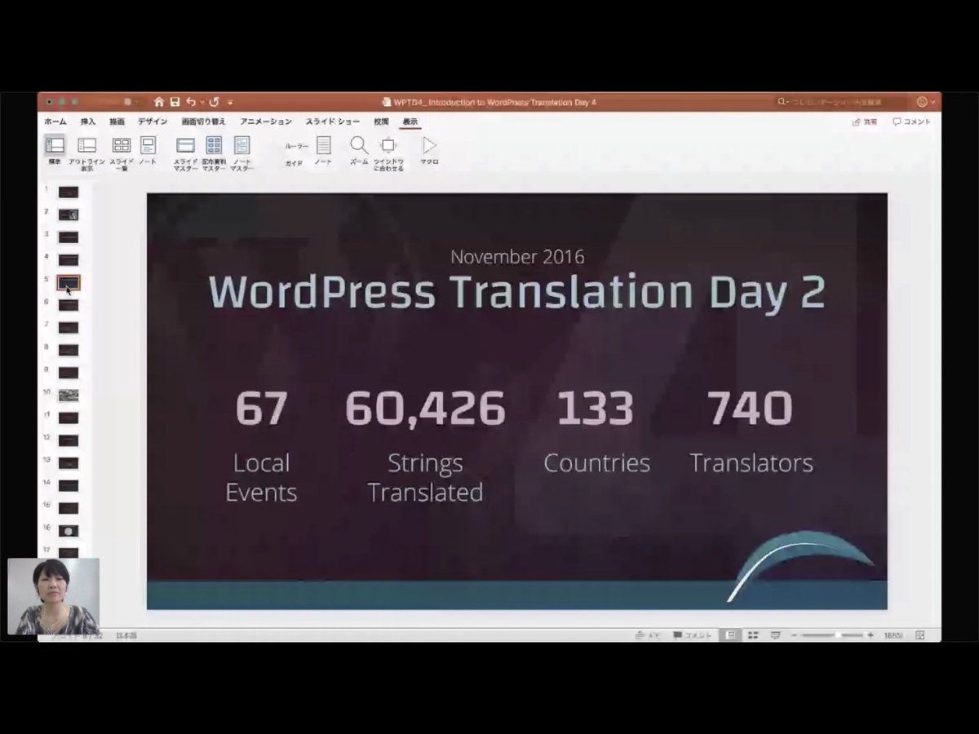This screenshot has width=979, height=734.
Task: Select slide 2 thumbnail
Action: pos(69,214)
